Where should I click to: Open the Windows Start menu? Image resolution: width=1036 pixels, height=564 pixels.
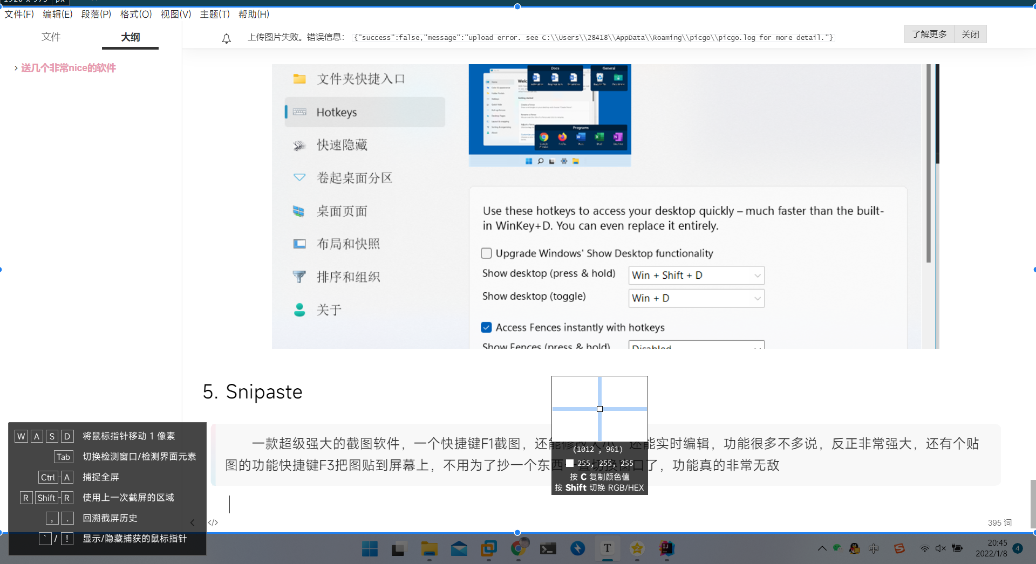coord(370,549)
